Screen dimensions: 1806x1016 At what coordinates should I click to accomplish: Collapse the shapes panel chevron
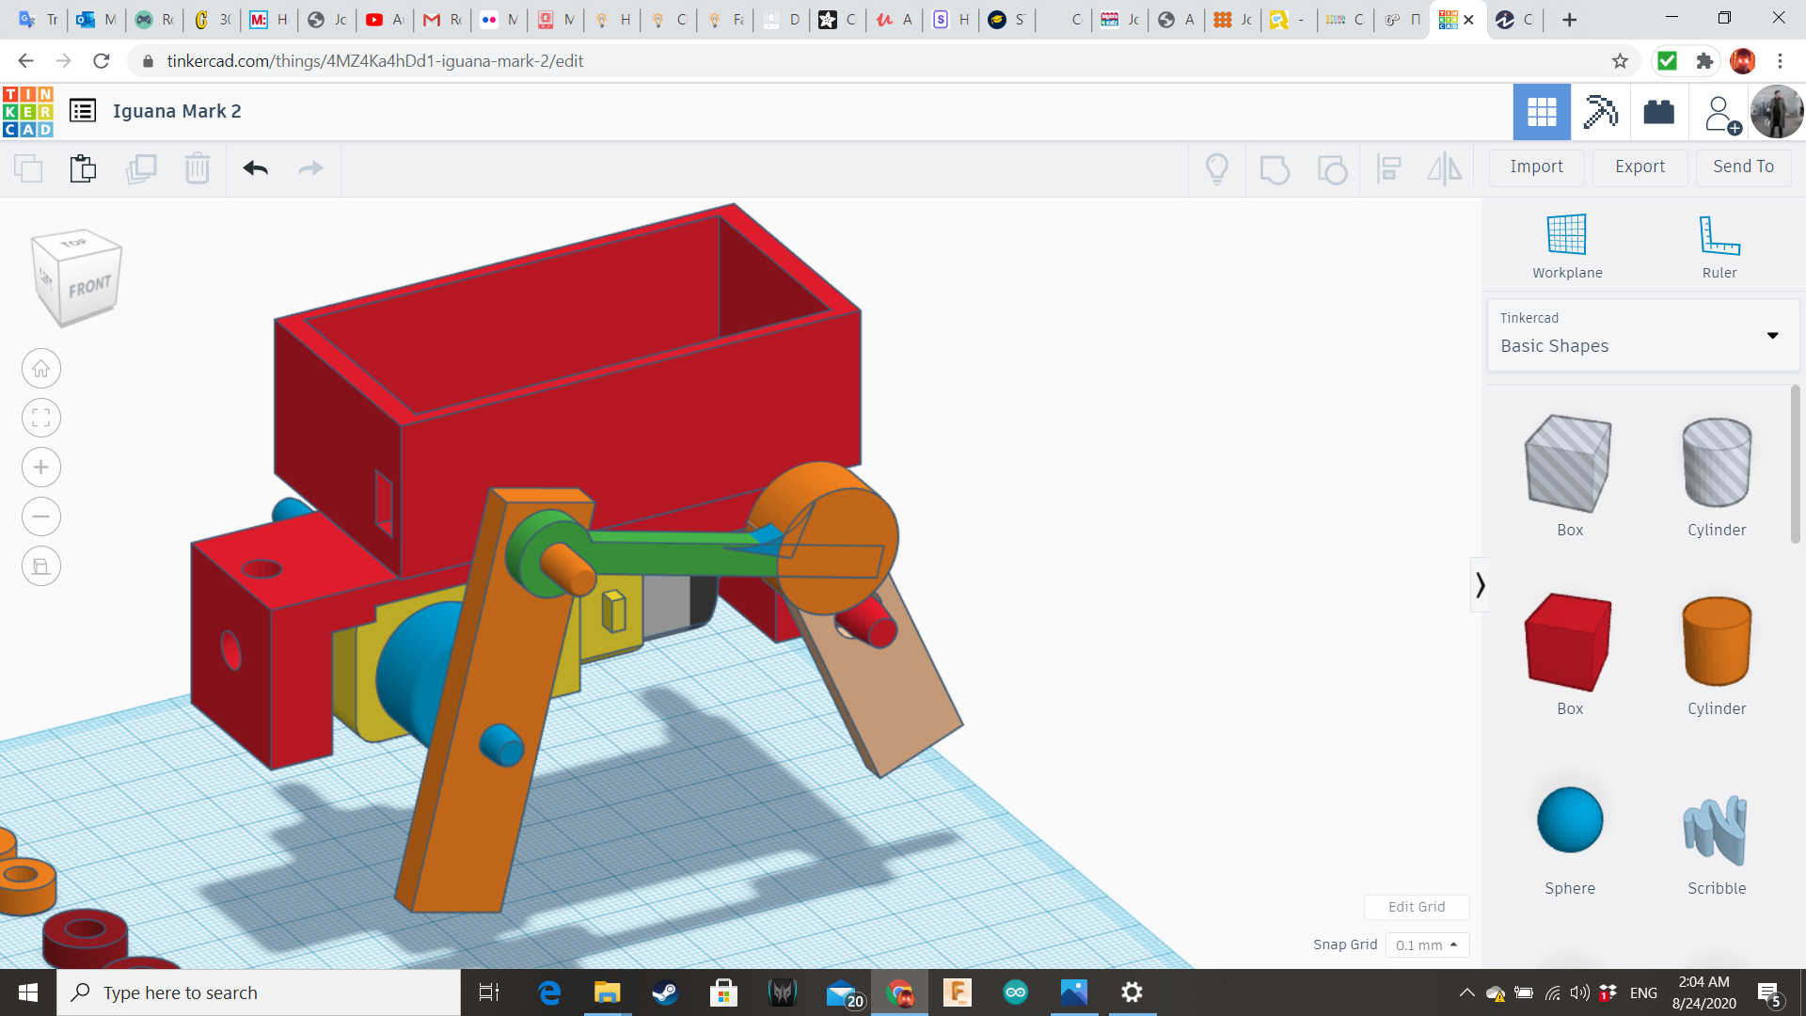[1480, 585]
